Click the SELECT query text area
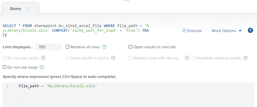The image size is (257, 107). click(x=76, y=31)
